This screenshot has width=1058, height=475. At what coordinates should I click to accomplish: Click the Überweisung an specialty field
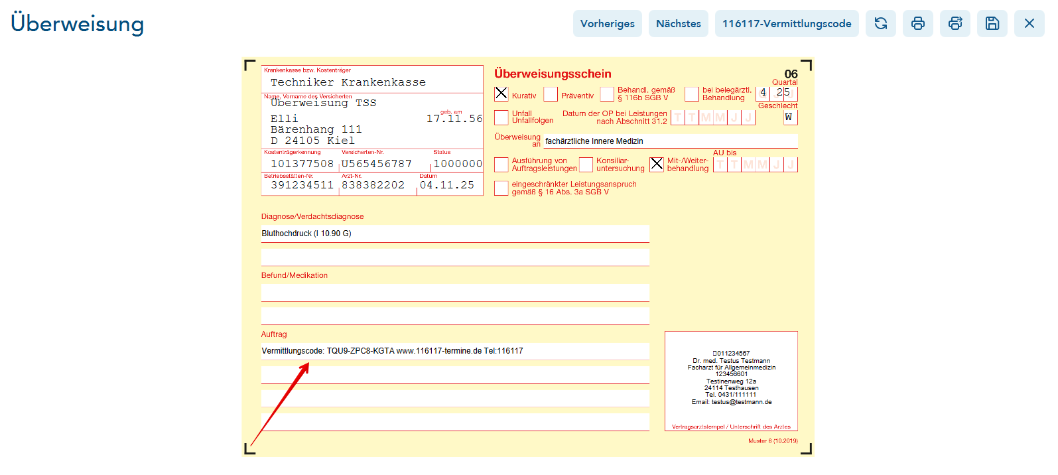coord(670,141)
